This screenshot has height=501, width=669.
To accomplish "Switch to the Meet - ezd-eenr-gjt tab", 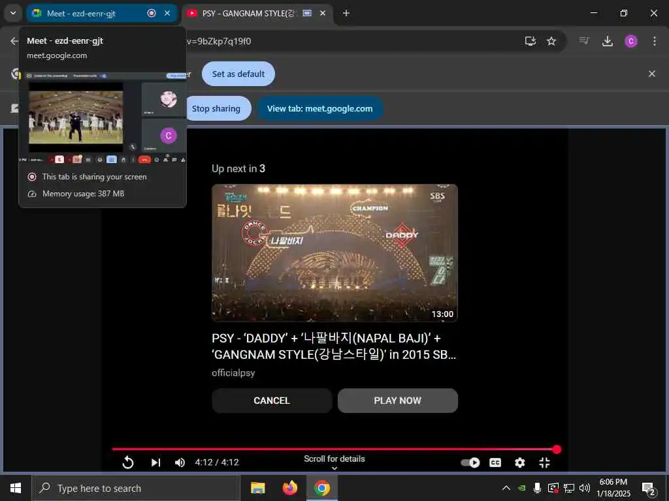I will pyautogui.click(x=101, y=13).
